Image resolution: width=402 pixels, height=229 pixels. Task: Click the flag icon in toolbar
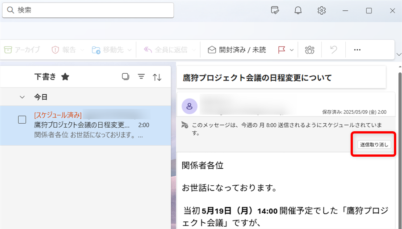(x=281, y=50)
